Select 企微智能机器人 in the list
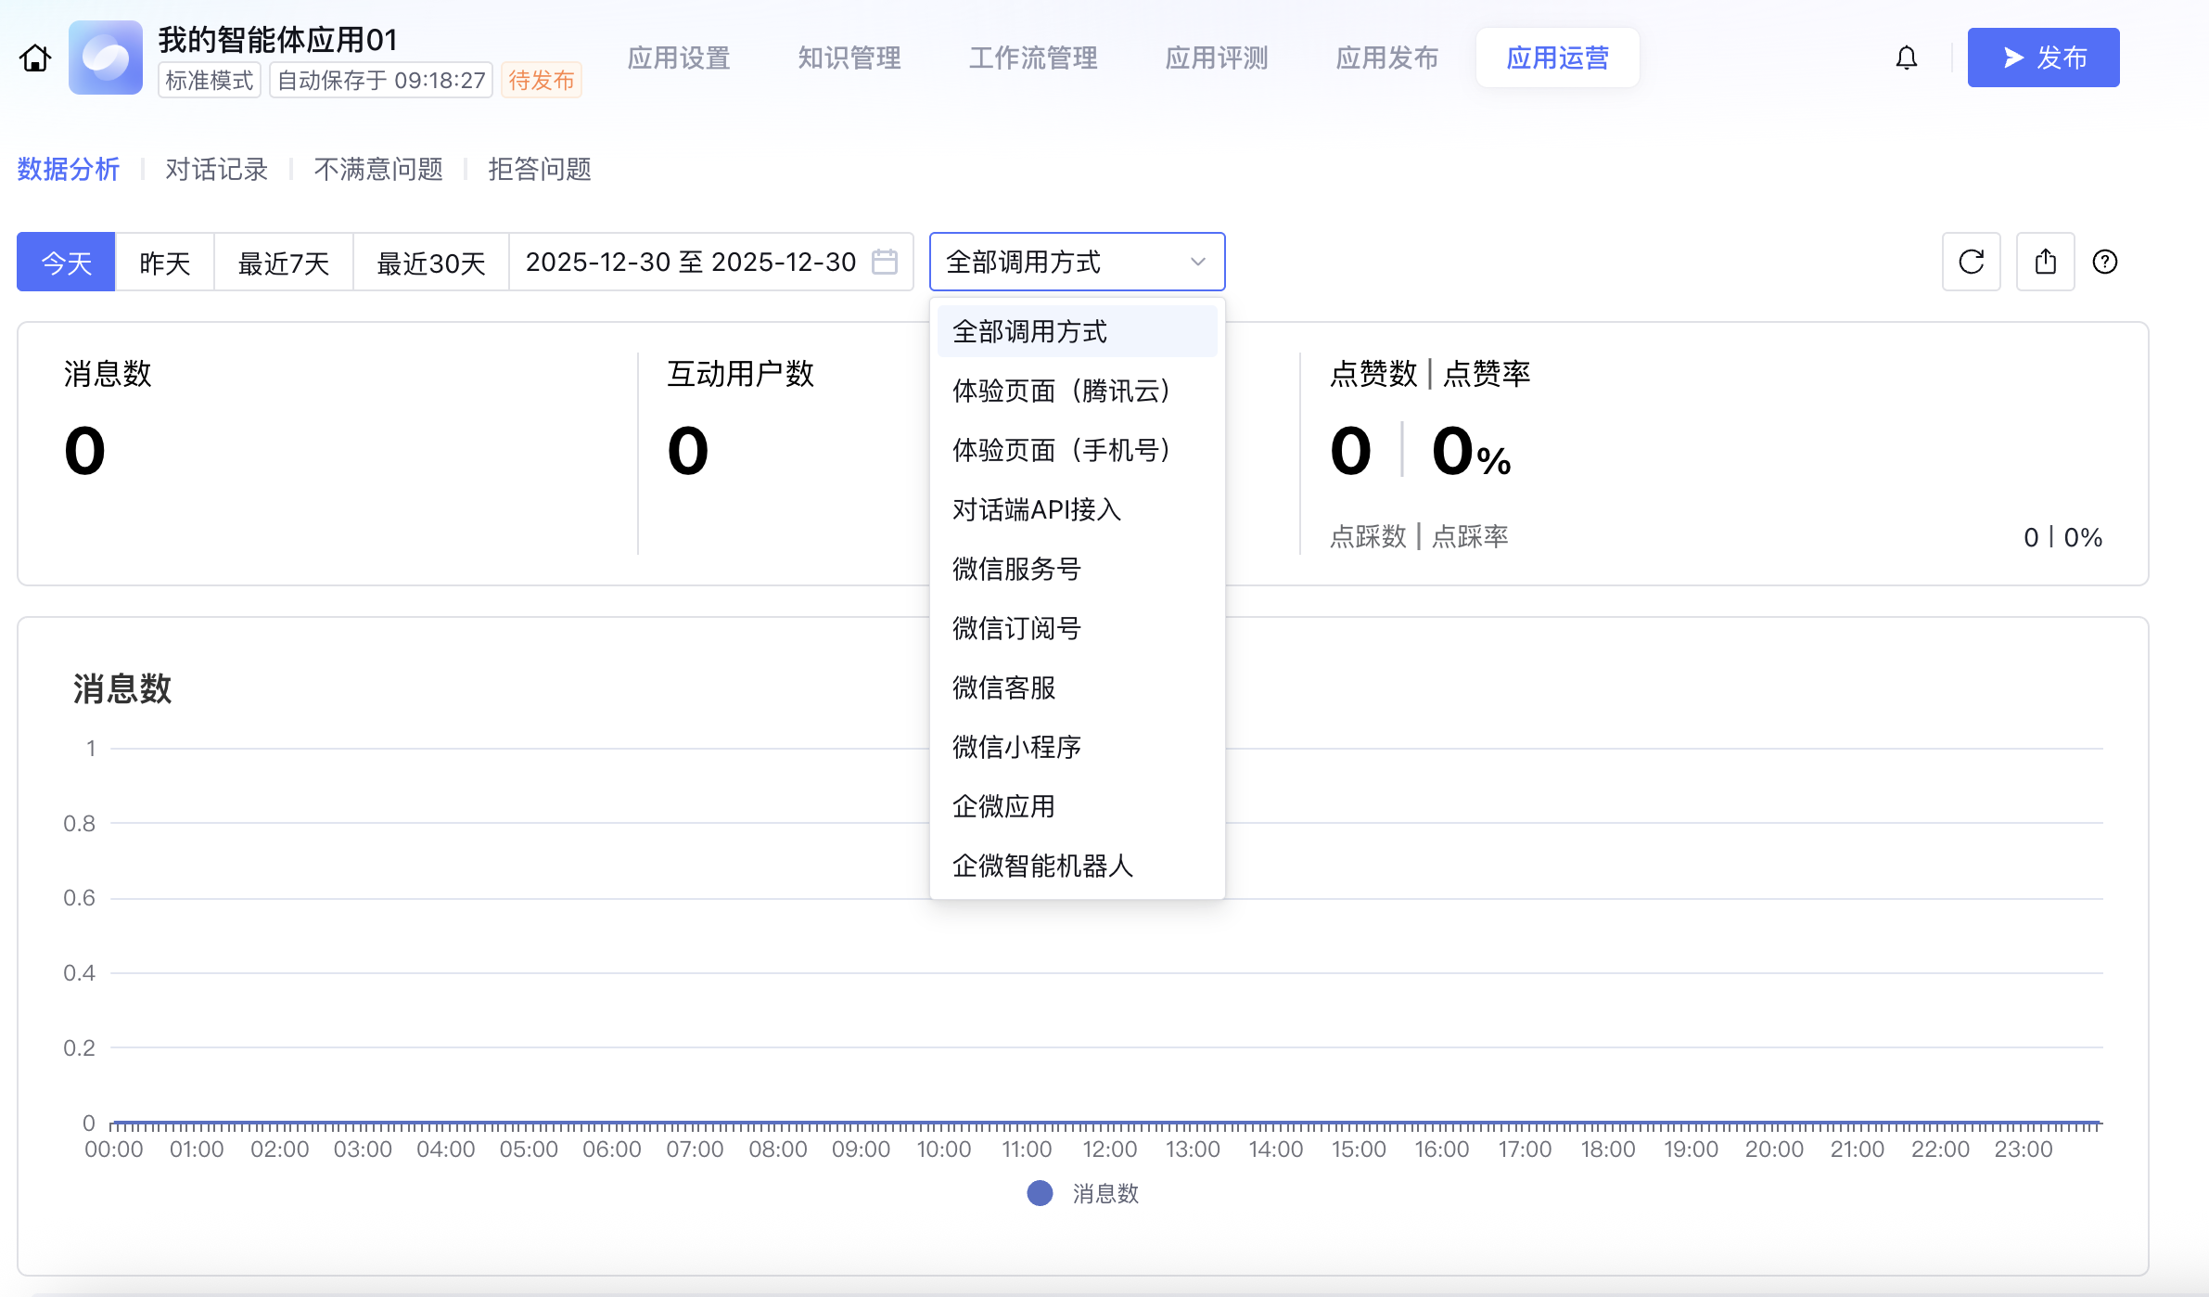Image resolution: width=2209 pixels, height=1297 pixels. pyautogui.click(x=1042, y=866)
